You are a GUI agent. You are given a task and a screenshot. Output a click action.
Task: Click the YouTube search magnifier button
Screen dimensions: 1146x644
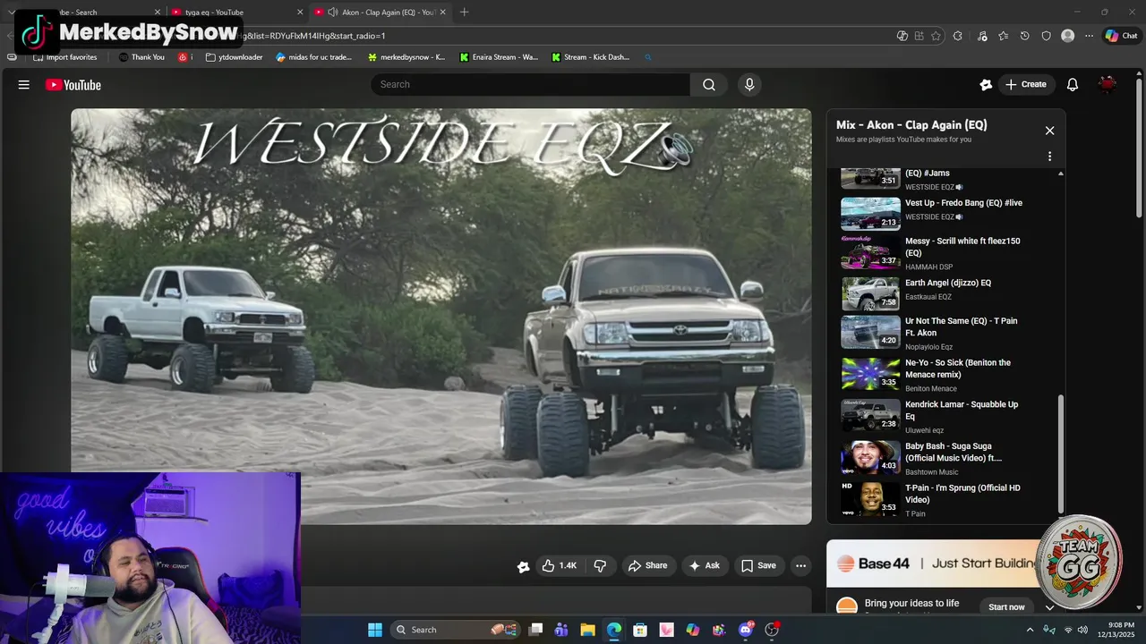click(x=709, y=85)
